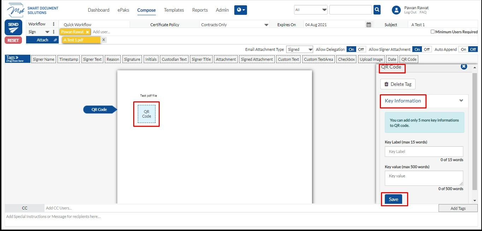Open the Email Attachment Type dropdown

[x=300, y=49]
